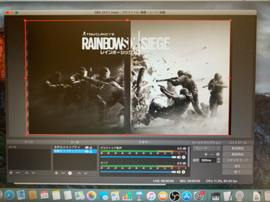Open iBooks from the dock

163,196
